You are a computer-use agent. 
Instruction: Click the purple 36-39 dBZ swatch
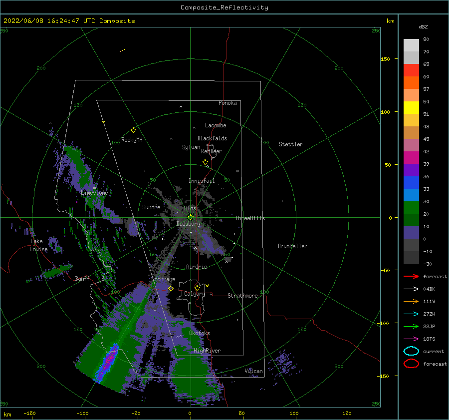click(411, 170)
